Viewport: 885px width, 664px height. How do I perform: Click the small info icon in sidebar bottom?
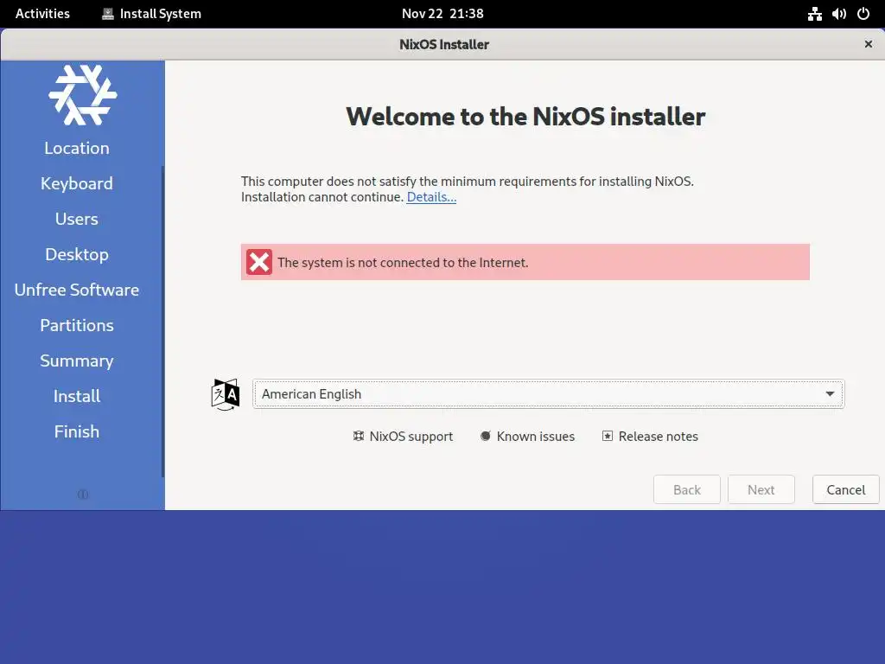pos(82,495)
